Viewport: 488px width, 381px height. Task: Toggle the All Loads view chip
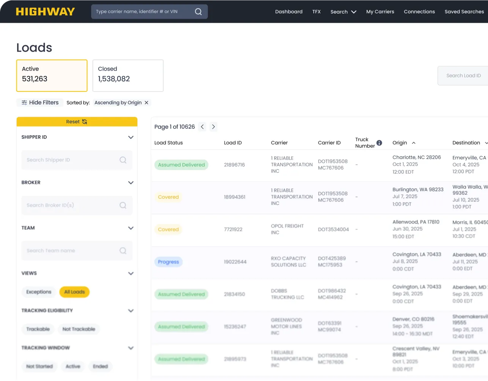tap(74, 292)
